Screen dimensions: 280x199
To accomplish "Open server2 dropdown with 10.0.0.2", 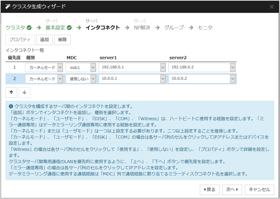I will tap(233, 79).
